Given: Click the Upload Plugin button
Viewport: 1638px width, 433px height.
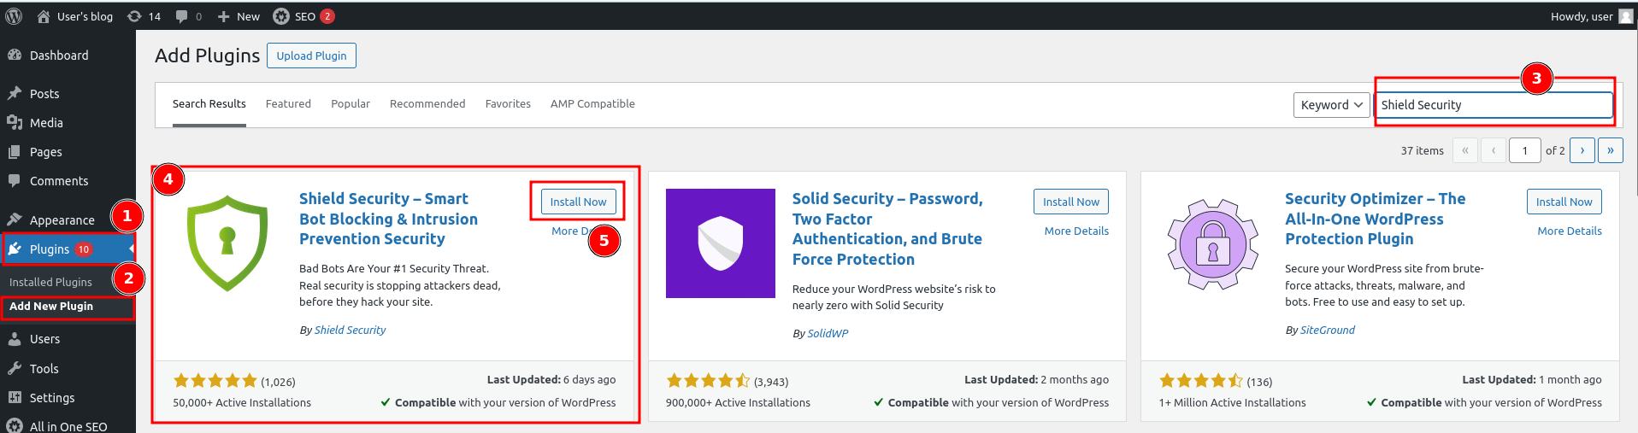Looking at the screenshot, I should coord(311,56).
